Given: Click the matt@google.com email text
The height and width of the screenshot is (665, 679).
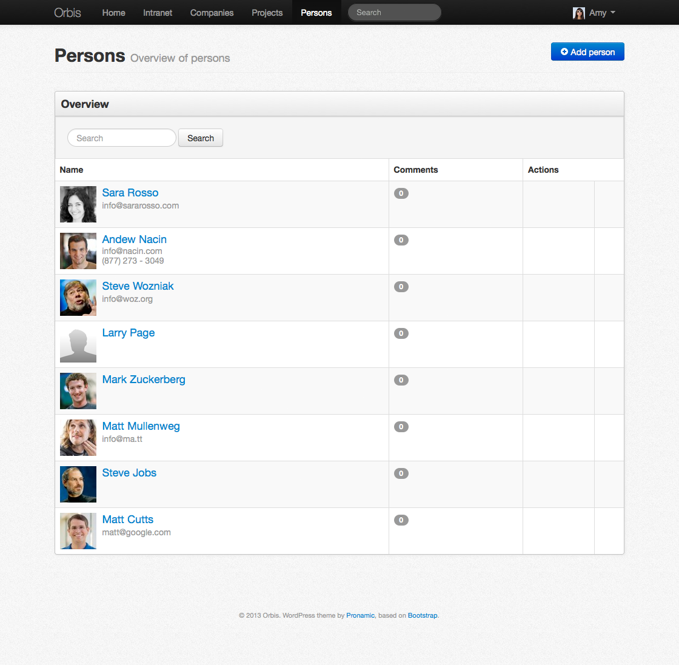Looking at the screenshot, I should (136, 532).
